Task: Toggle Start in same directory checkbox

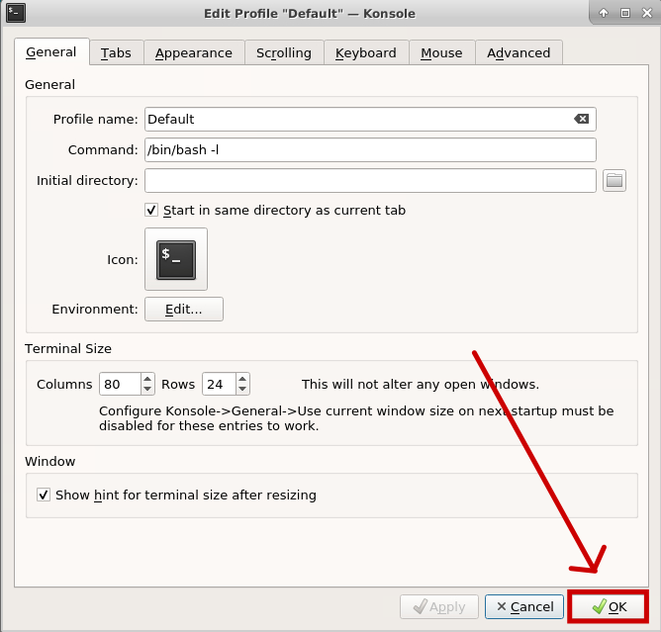Action: pos(151,211)
